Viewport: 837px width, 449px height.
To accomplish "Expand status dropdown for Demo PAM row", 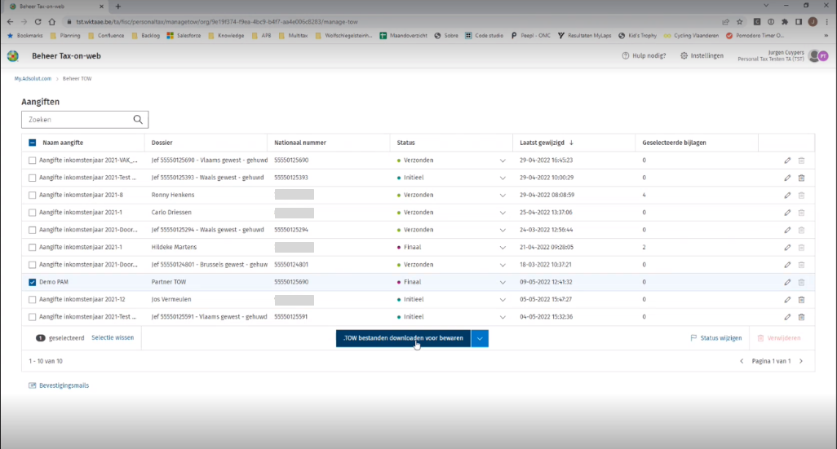I will (503, 283).
